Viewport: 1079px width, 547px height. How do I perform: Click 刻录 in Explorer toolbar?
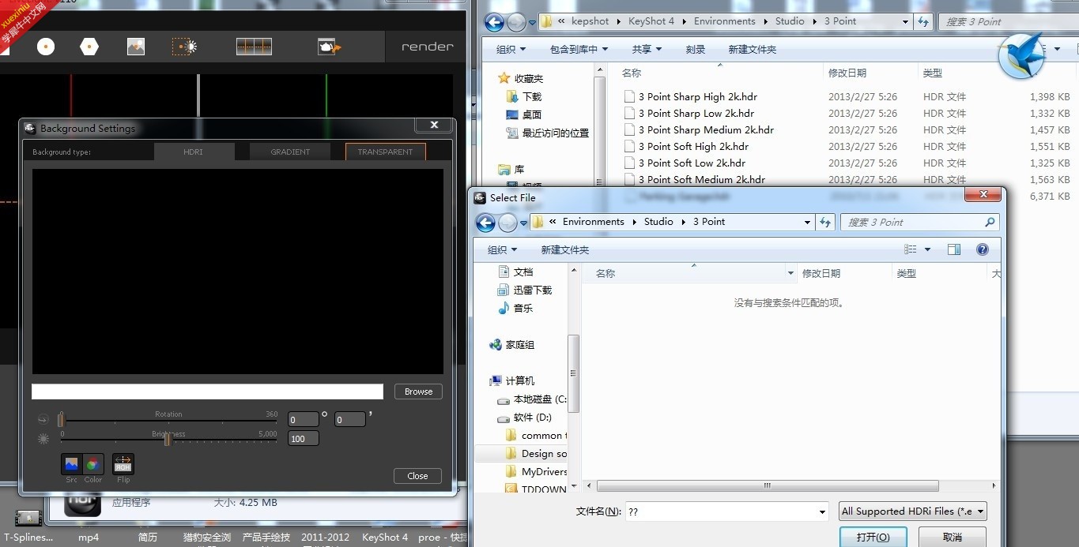696,49
